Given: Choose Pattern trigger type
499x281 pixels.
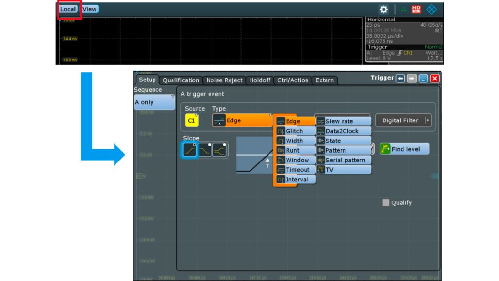Looking at the screenshot, I should (x=344, y=150).
